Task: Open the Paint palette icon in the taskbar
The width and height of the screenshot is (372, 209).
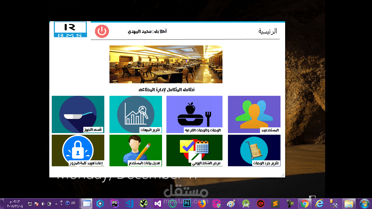Action: (231, 204)
